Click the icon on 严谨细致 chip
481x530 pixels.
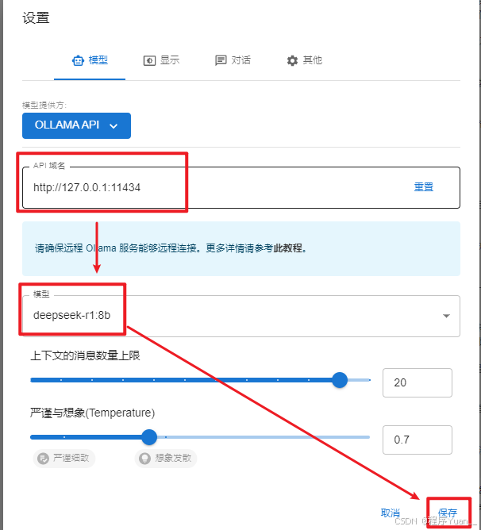[43, 459]
